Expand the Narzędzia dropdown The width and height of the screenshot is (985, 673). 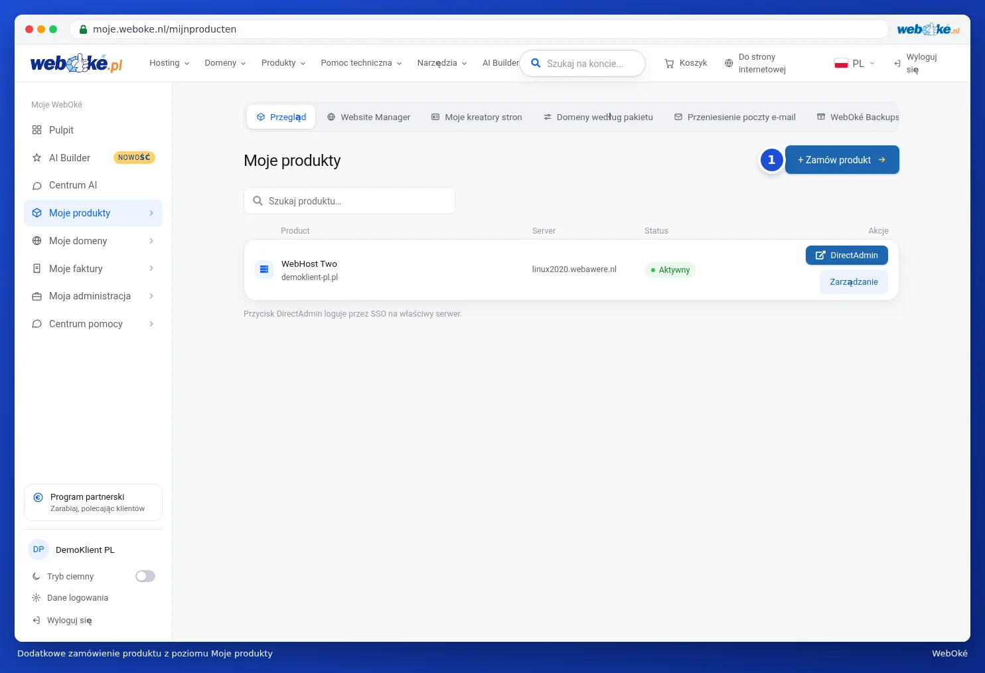pos(442,63)
